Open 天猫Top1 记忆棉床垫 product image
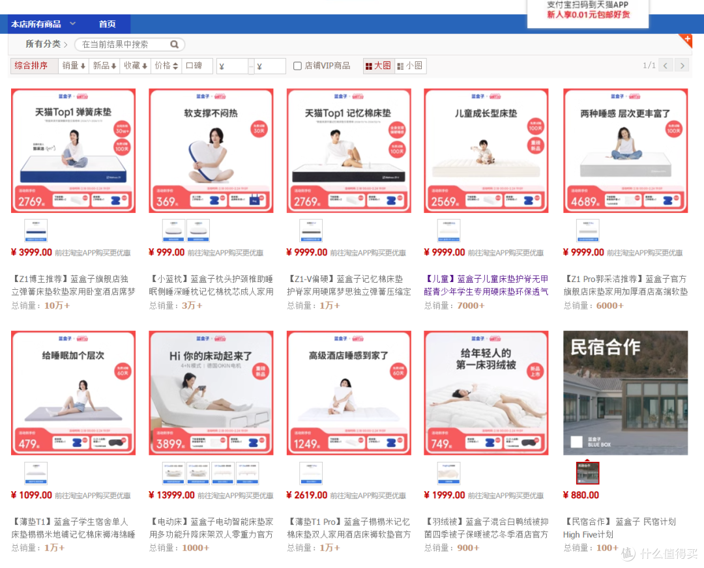Screen dimensions: 704x568 coord(349,150)
